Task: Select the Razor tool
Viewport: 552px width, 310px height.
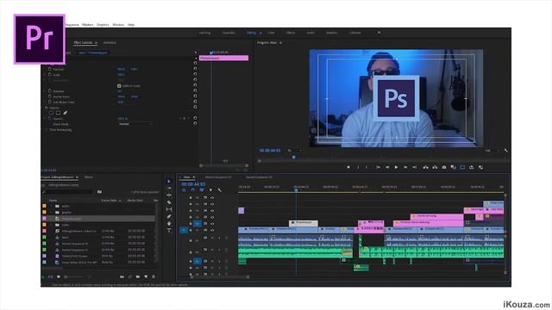Action: click(x=169, y=202)
